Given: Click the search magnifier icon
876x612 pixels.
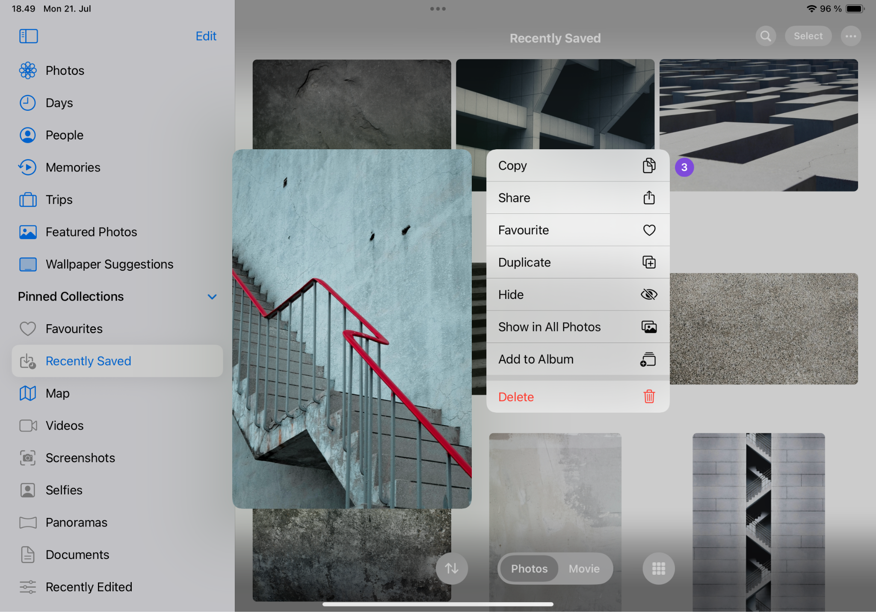Looking at the screenshot, I should (x=766, y=36).
